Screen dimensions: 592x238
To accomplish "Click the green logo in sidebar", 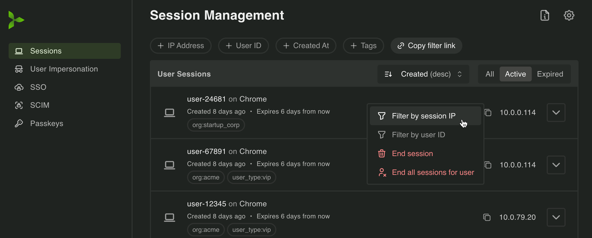I will pos(16,20).
